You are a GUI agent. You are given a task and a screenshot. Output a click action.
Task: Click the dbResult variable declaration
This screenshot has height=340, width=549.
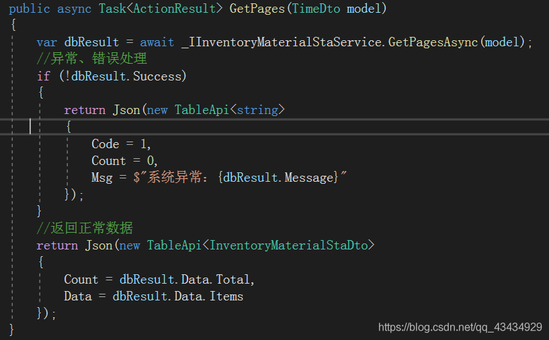91,42
